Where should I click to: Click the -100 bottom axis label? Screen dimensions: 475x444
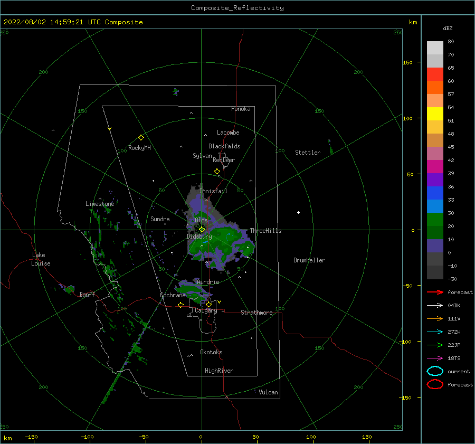[87, 437]
